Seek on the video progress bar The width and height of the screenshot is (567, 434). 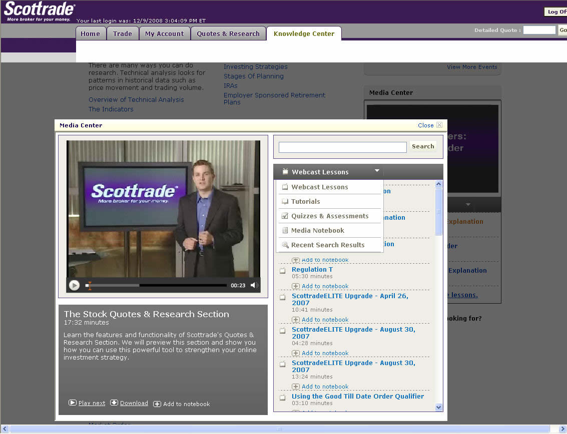pos(160,286)
